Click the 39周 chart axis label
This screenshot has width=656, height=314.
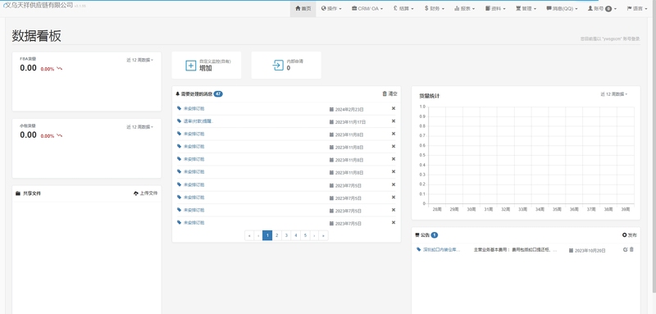pos(625,209)
